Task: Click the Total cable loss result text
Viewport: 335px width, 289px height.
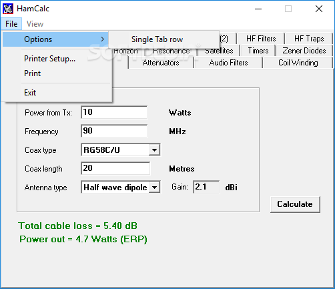Action: pos(77,226)
